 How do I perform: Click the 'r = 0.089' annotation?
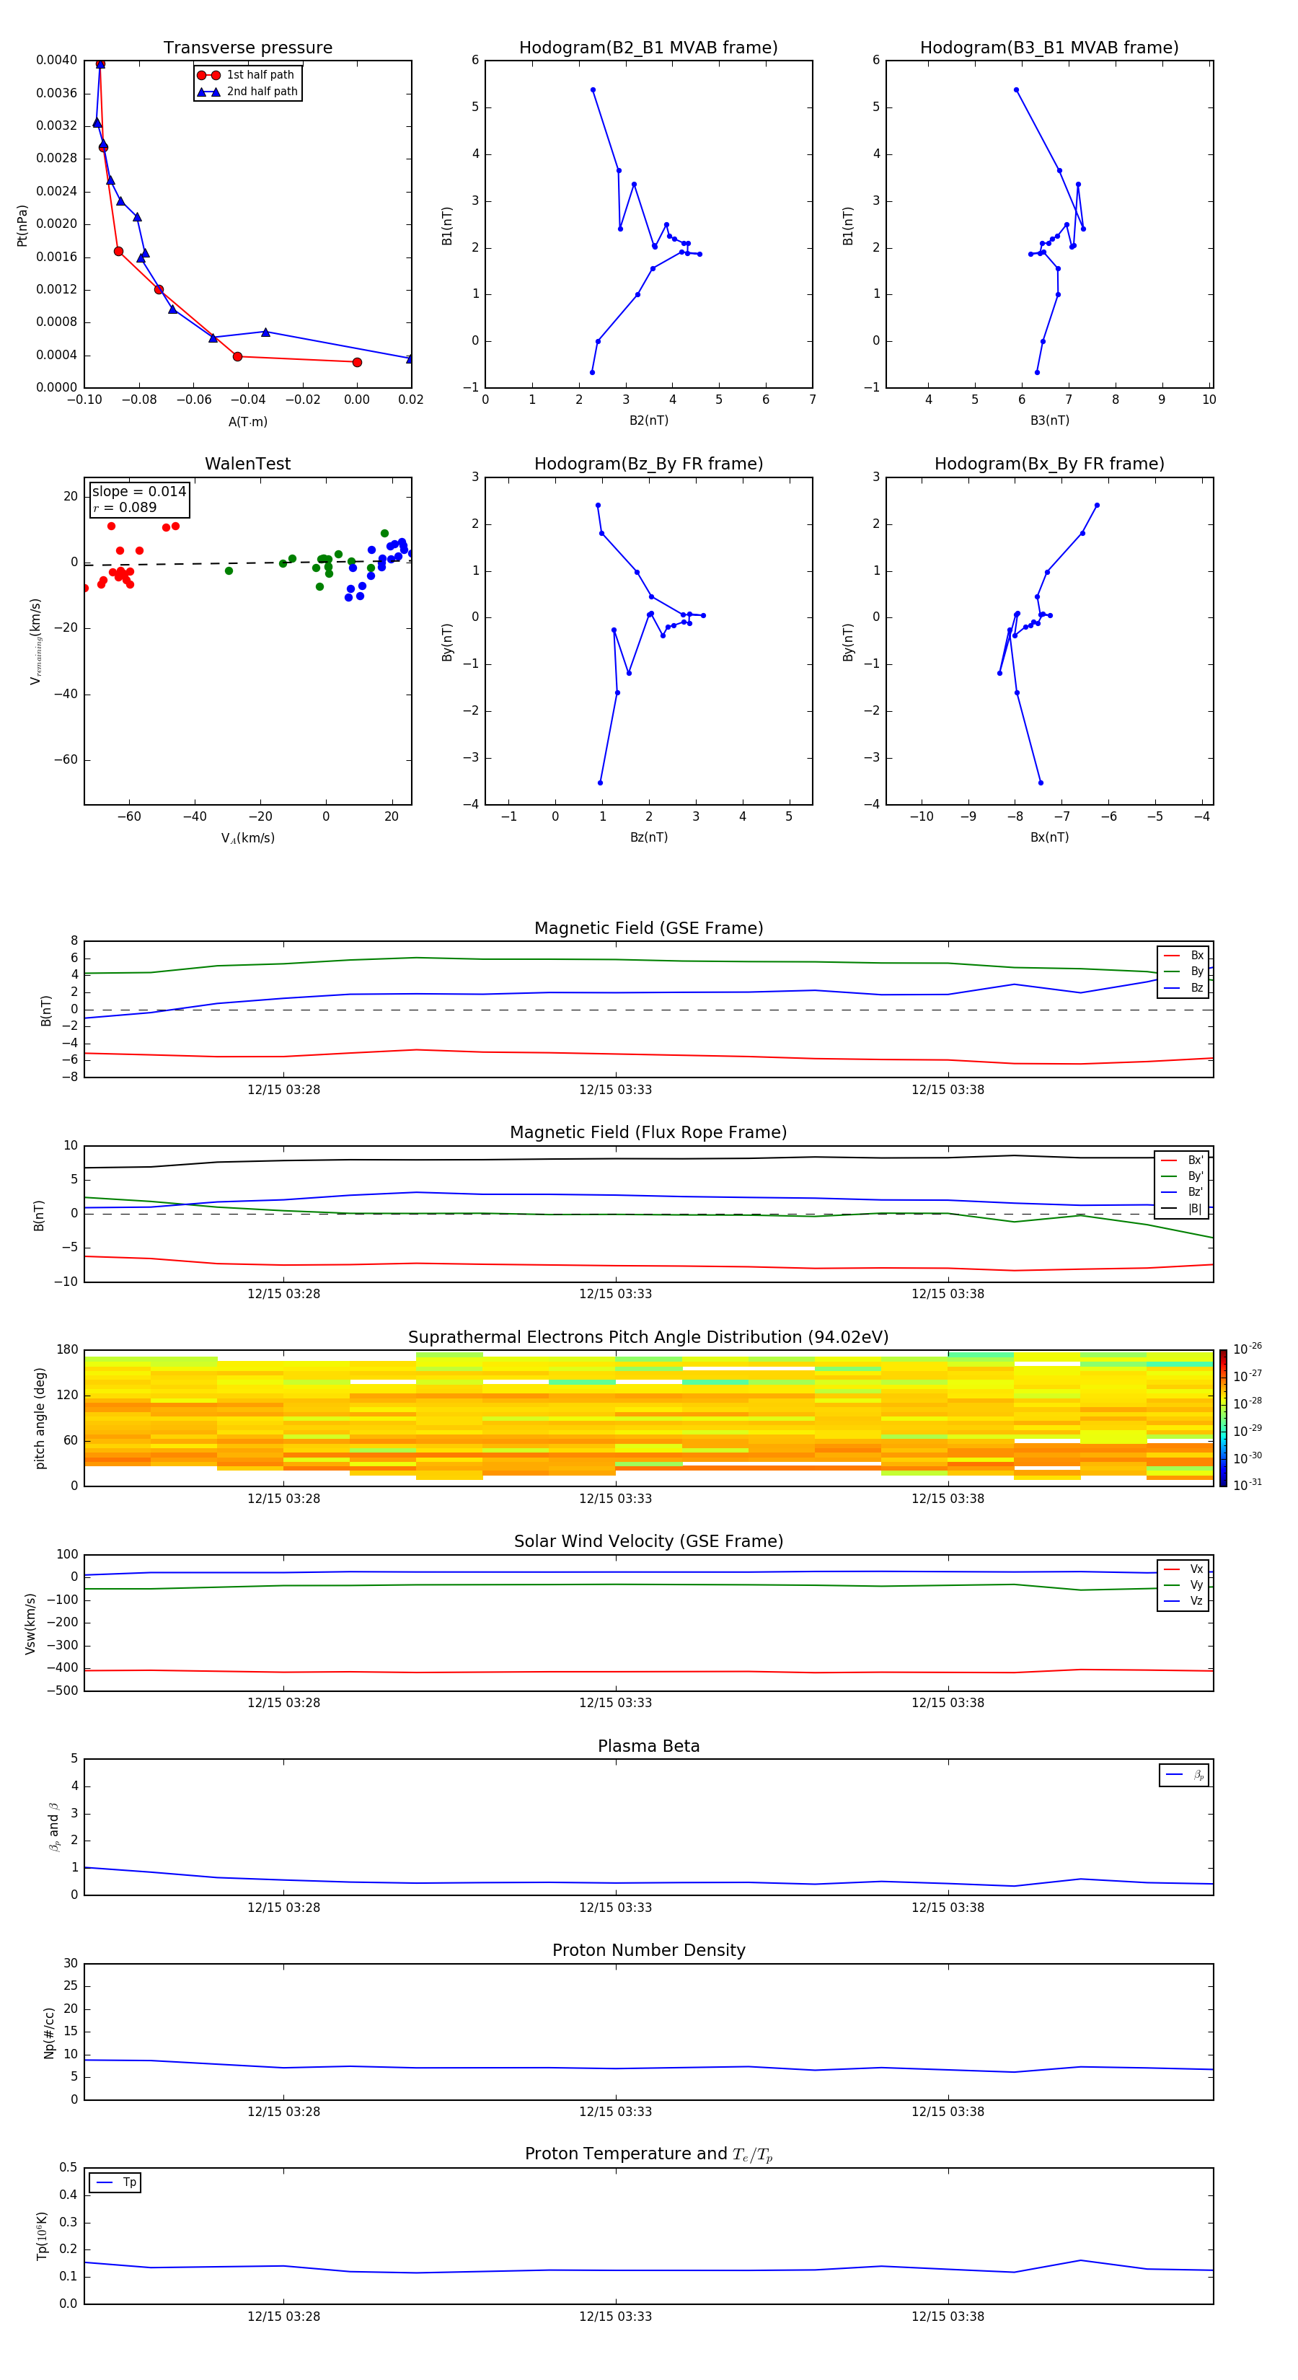point(125,507)
